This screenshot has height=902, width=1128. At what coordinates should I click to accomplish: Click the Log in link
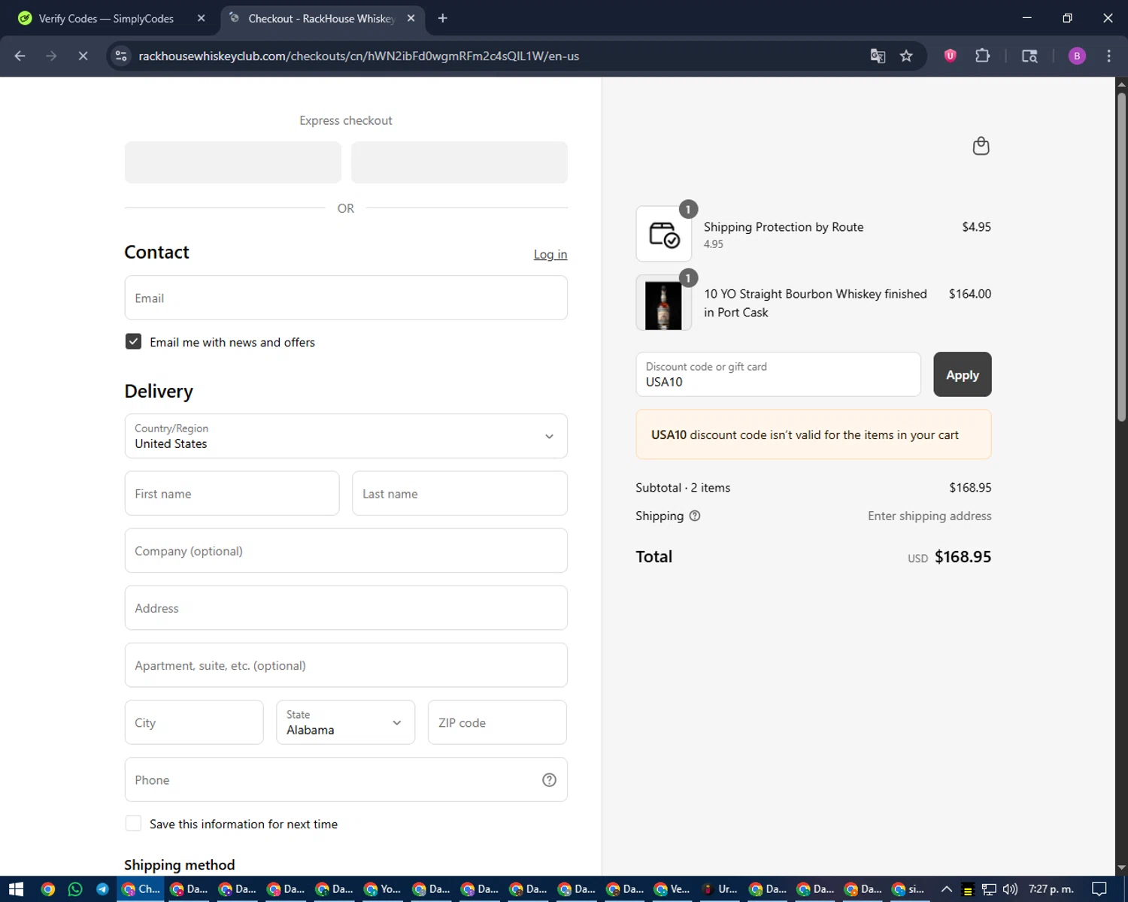click(x=550, y=254)
